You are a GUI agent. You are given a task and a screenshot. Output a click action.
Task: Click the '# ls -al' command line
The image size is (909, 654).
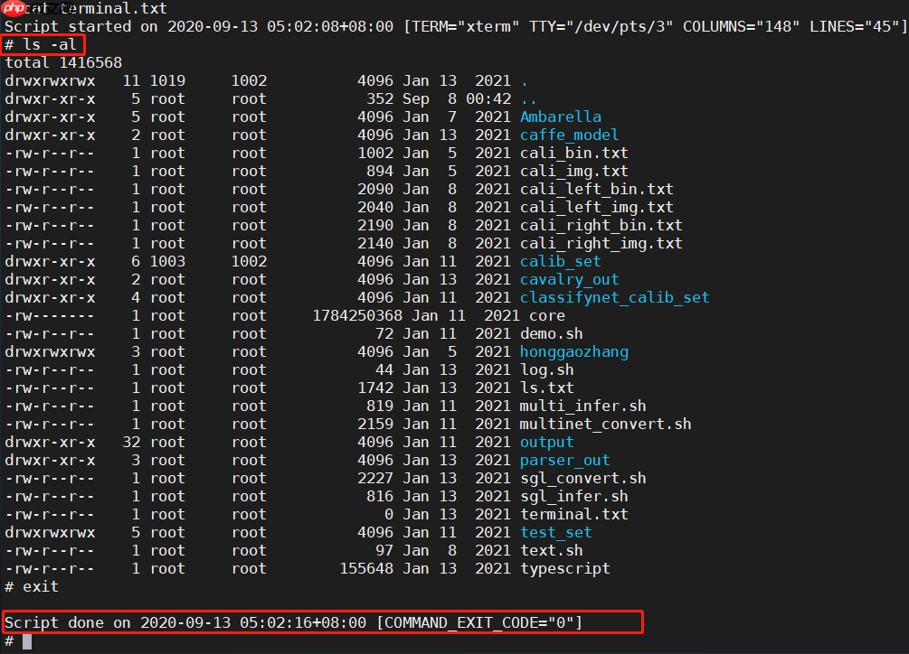(x=41, y=44)
